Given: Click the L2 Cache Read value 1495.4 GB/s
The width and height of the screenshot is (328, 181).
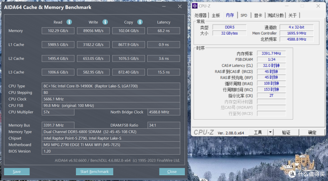Looking at the screenshot, I should click(58, 58).
